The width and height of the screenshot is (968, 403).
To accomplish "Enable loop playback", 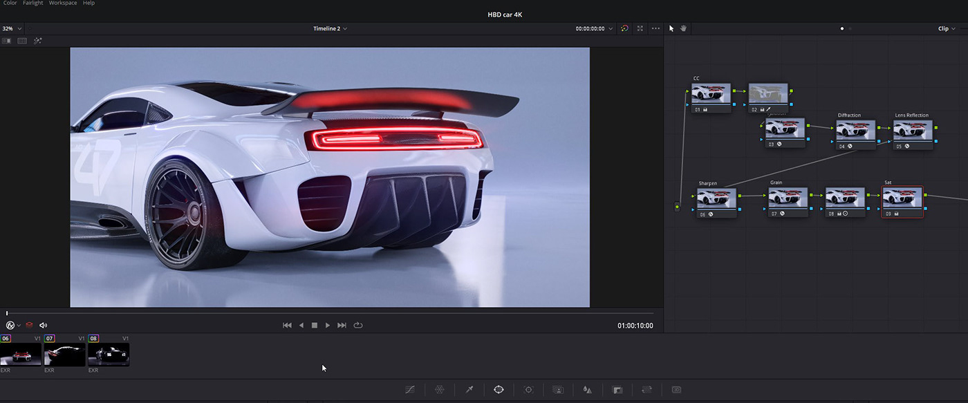I will click(x=358, y=325).
